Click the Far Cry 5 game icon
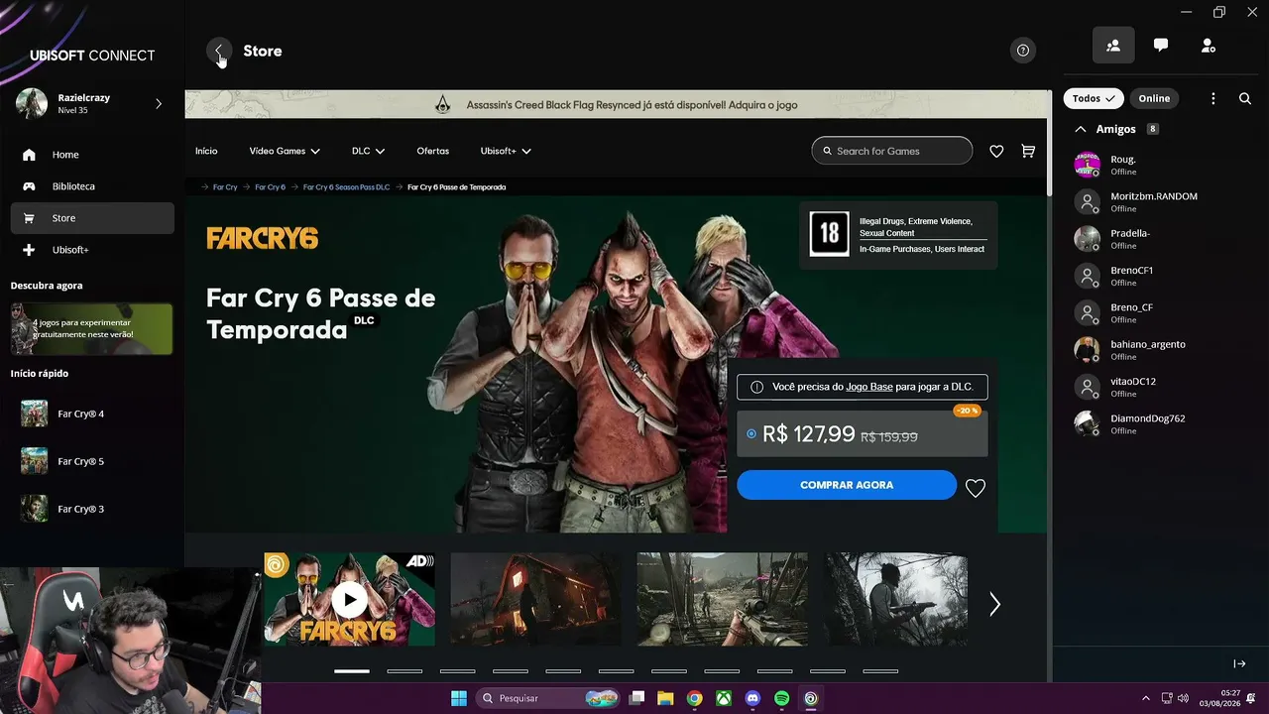Viewport: 1269px width, 714px height. click(35, 461)
